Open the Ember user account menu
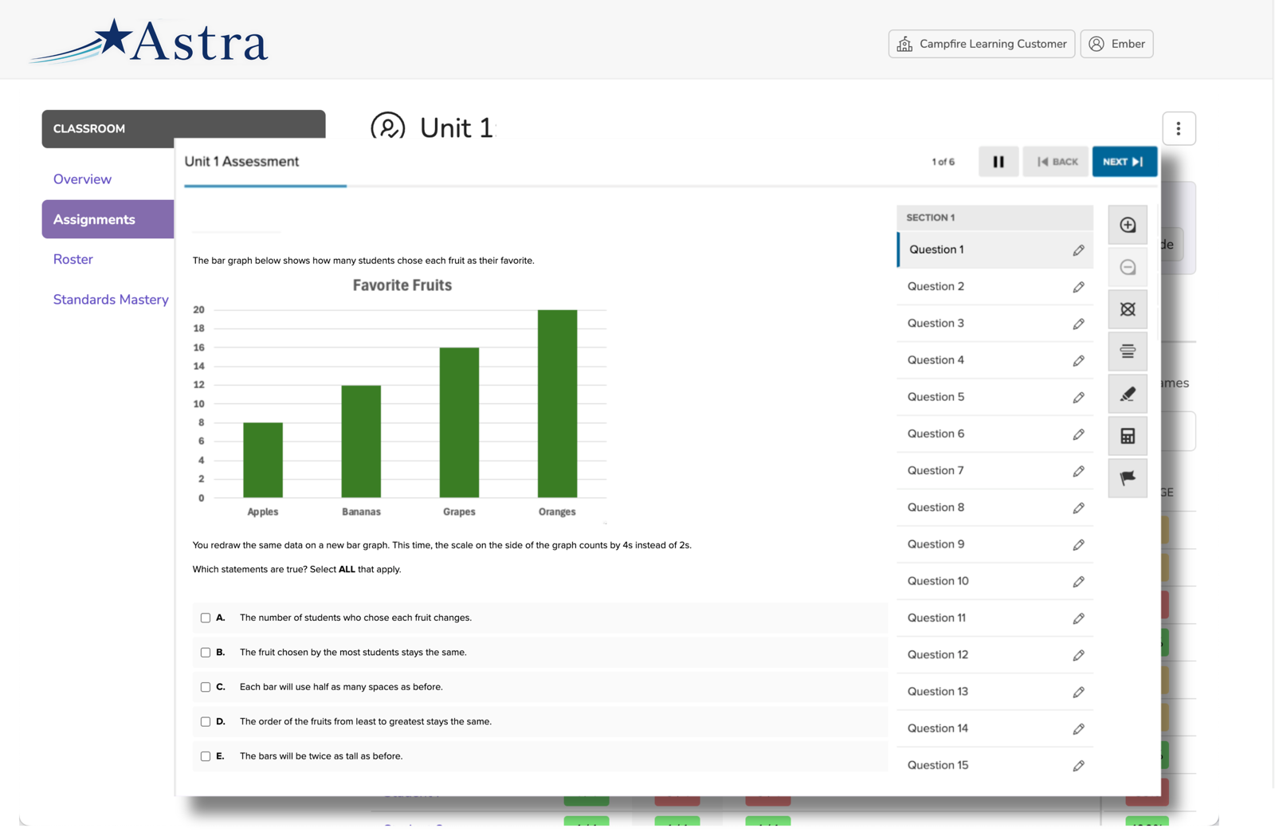Viewport: 1275px width, 836px height. point(1116,44)
